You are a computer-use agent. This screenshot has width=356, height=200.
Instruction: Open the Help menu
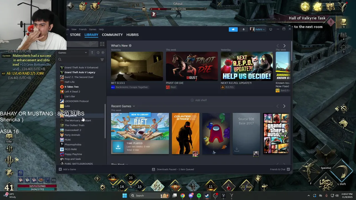101,29
